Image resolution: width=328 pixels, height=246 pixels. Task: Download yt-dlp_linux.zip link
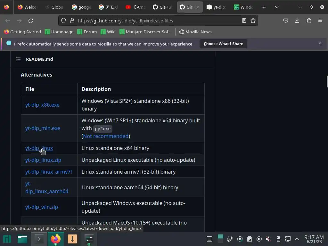click(x=43, y=160)
